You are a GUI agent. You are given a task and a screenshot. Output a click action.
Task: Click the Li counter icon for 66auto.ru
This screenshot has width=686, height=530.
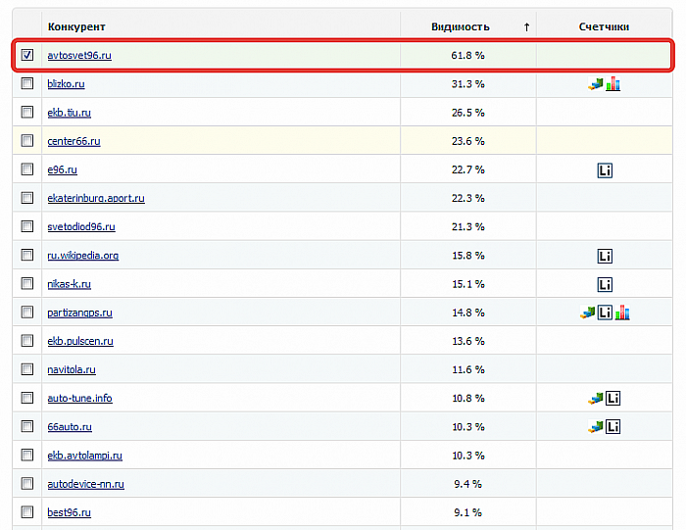[x=612, y=427]
